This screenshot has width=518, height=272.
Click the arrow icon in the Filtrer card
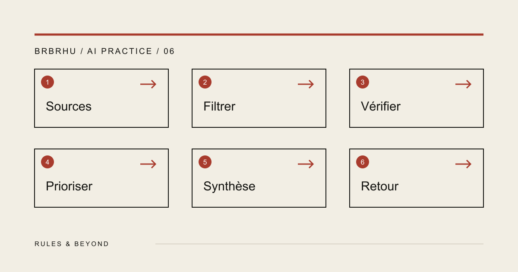point(306,84)
